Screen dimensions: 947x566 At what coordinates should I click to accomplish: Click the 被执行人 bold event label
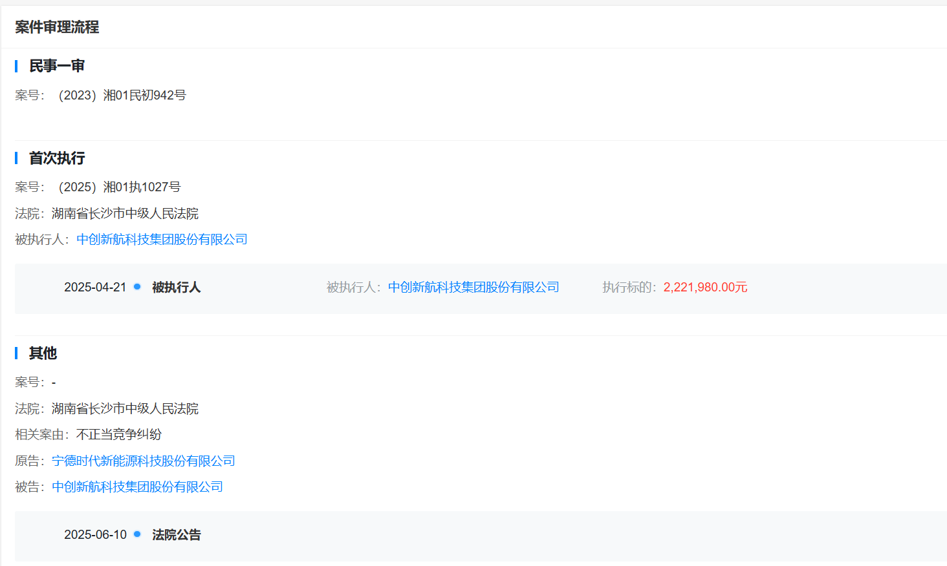[x=177, y=288]
